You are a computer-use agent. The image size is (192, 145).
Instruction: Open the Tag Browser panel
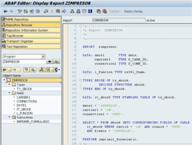coord(31,36)
